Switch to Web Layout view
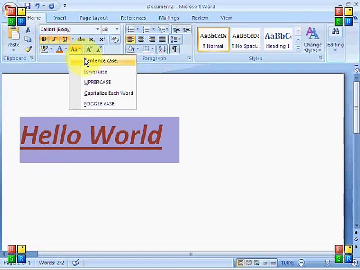360x270 pixels. coord(256,262)
